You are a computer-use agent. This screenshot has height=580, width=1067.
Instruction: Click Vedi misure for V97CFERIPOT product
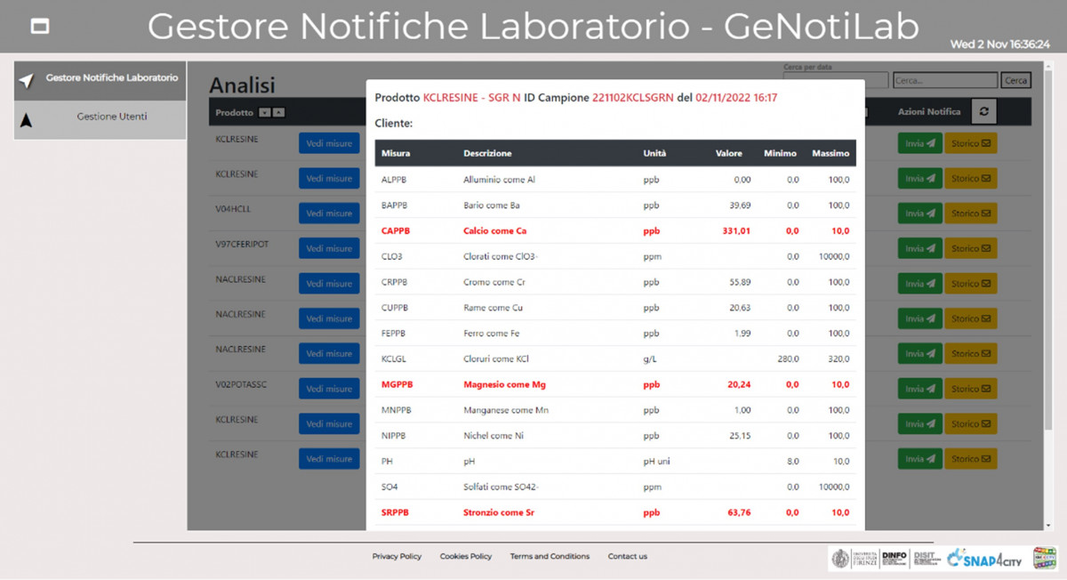point(329,249)
